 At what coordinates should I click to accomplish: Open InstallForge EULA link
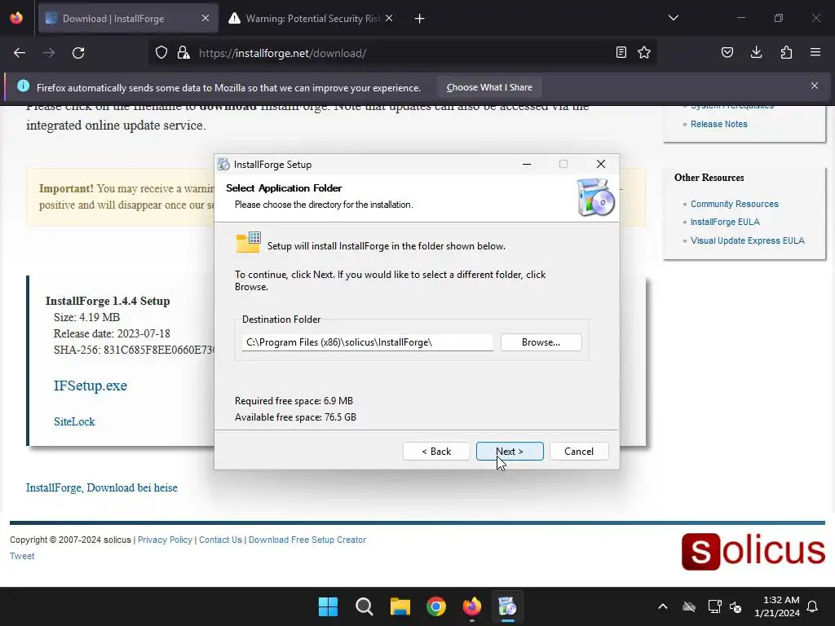(725, 222)
